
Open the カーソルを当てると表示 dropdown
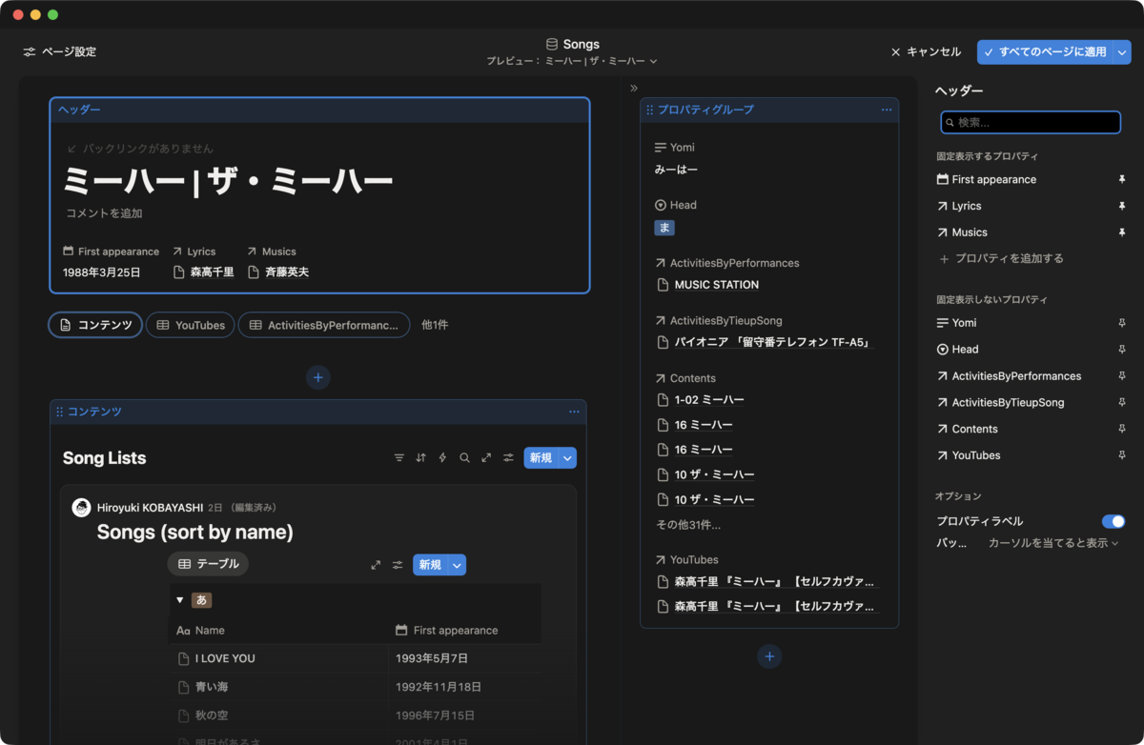click(x=1053, y=543)
